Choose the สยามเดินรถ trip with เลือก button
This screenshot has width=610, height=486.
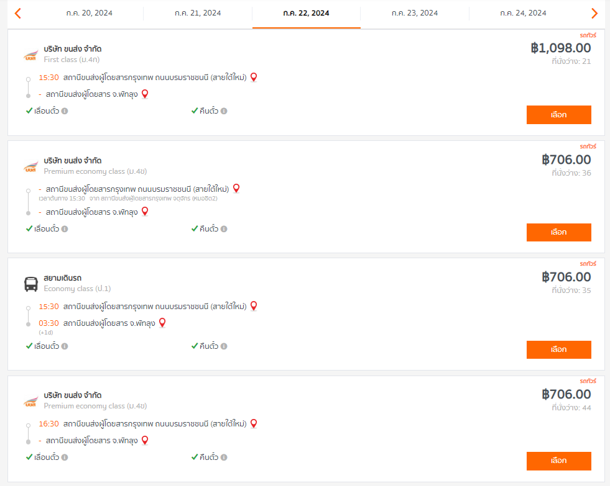[x=558, y=349]
